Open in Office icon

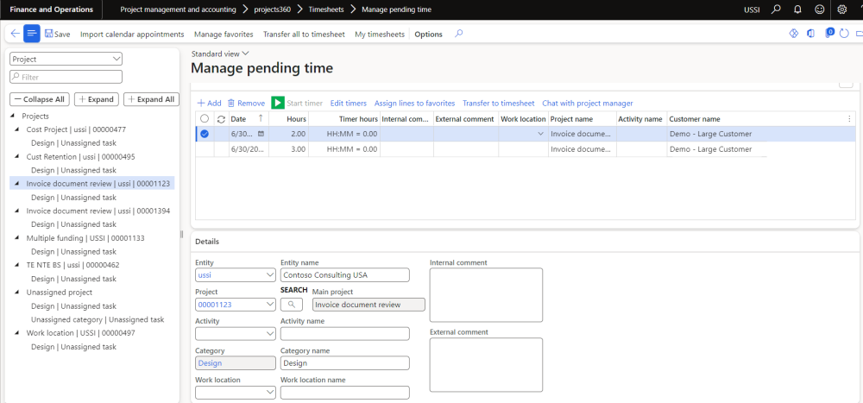pos(810,34)
